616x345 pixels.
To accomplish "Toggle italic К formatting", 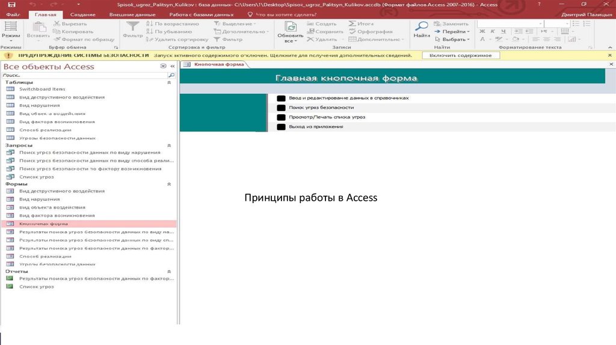I will (x=493, y=32).
